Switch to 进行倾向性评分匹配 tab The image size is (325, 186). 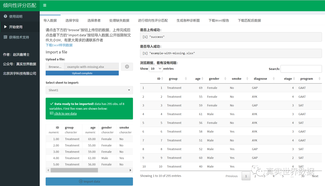153,20
